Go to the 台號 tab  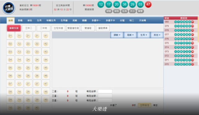click(122, 20)
